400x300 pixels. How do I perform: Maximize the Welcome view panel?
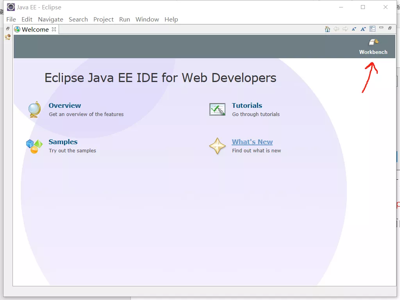390,28
